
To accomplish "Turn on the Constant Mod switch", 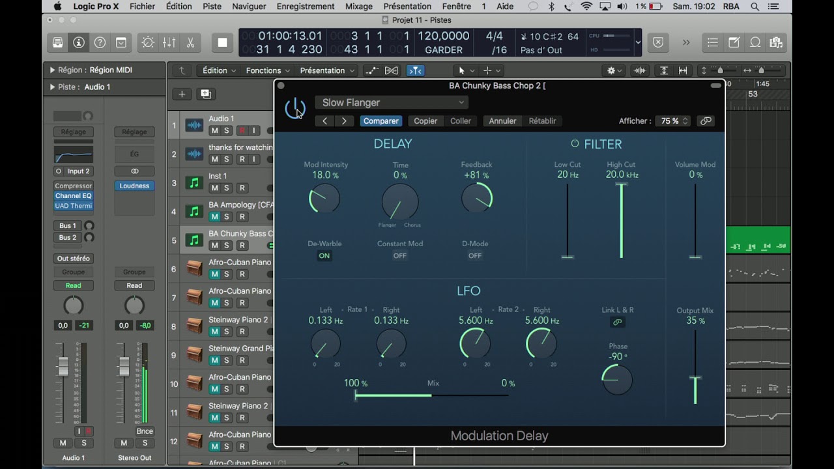I will pos(399,255).
